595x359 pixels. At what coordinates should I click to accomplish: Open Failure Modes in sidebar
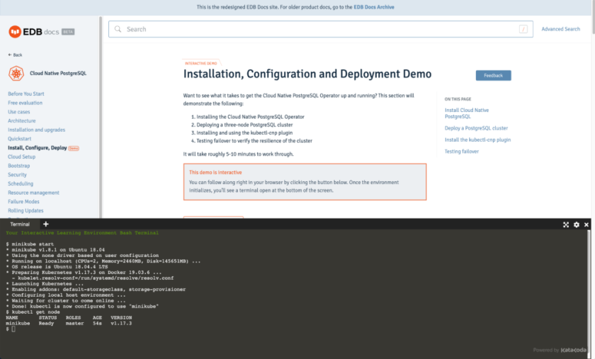pos(23,202)
